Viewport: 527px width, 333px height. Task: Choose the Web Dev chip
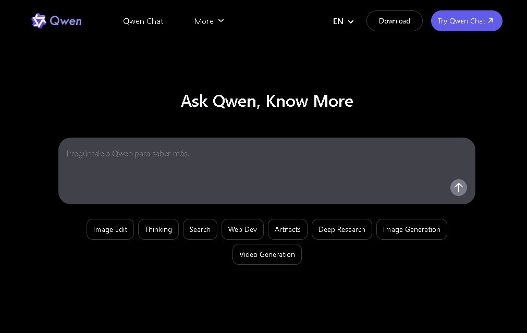tap(242, 229)
